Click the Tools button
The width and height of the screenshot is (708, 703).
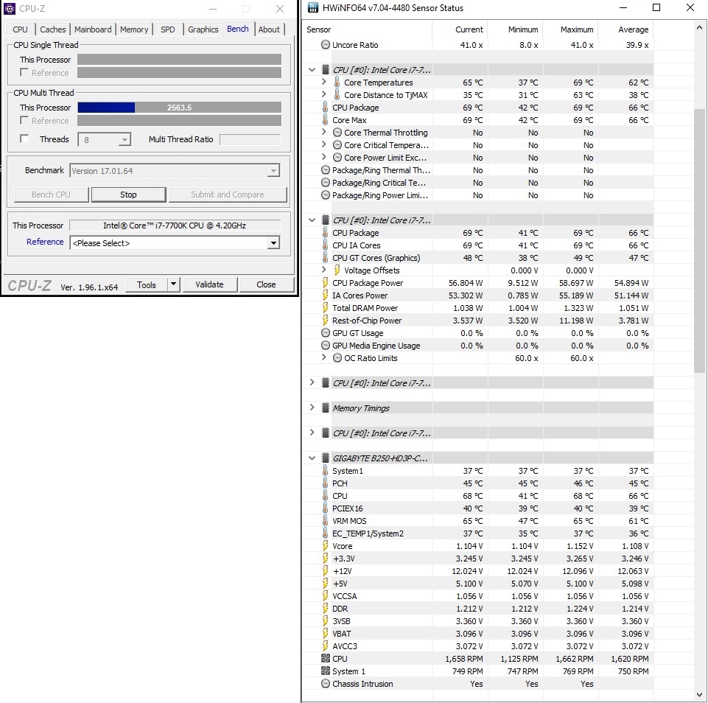click(147, 284)
